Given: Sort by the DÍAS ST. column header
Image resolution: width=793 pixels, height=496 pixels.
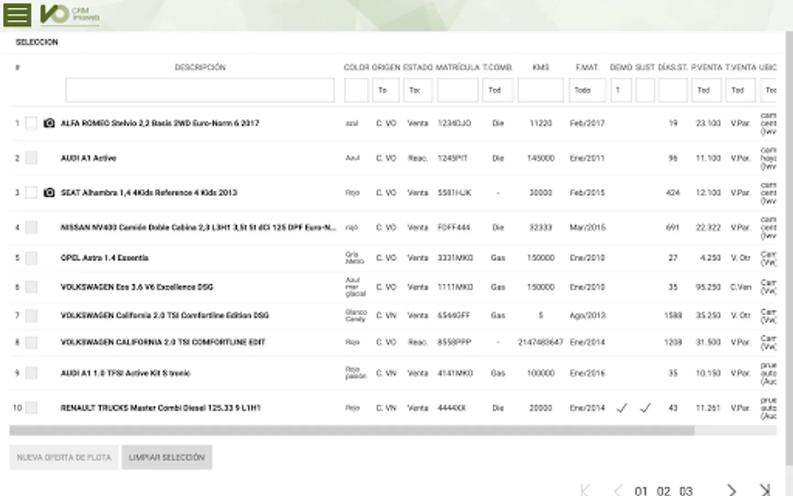Looking at the screenshot, I should pos(673,67).
